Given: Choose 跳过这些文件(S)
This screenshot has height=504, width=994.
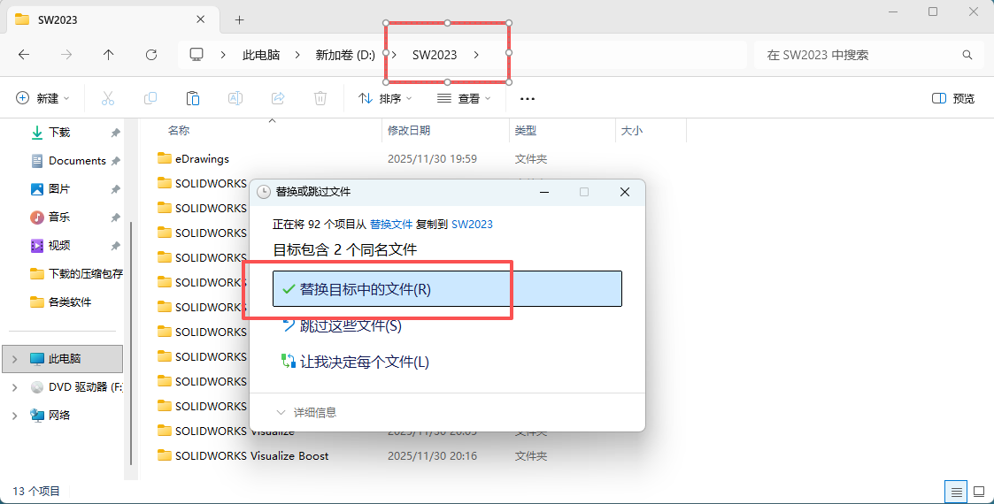Looking at the screenshot, I should tap(350, 326).
